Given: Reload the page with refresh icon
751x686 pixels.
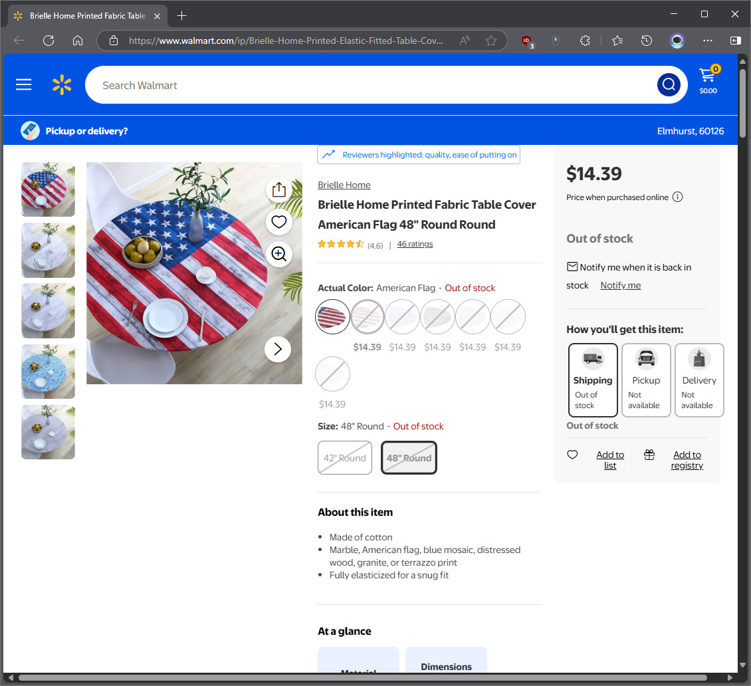Looking at the screenshot, I should point(49,41).
